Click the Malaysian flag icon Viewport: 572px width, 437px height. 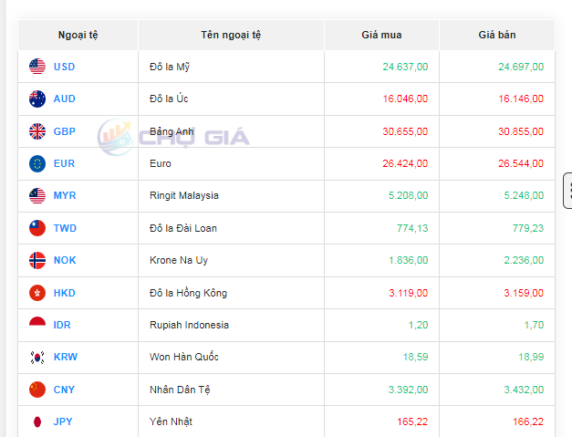pyautogui.click(x=37, y=195)
